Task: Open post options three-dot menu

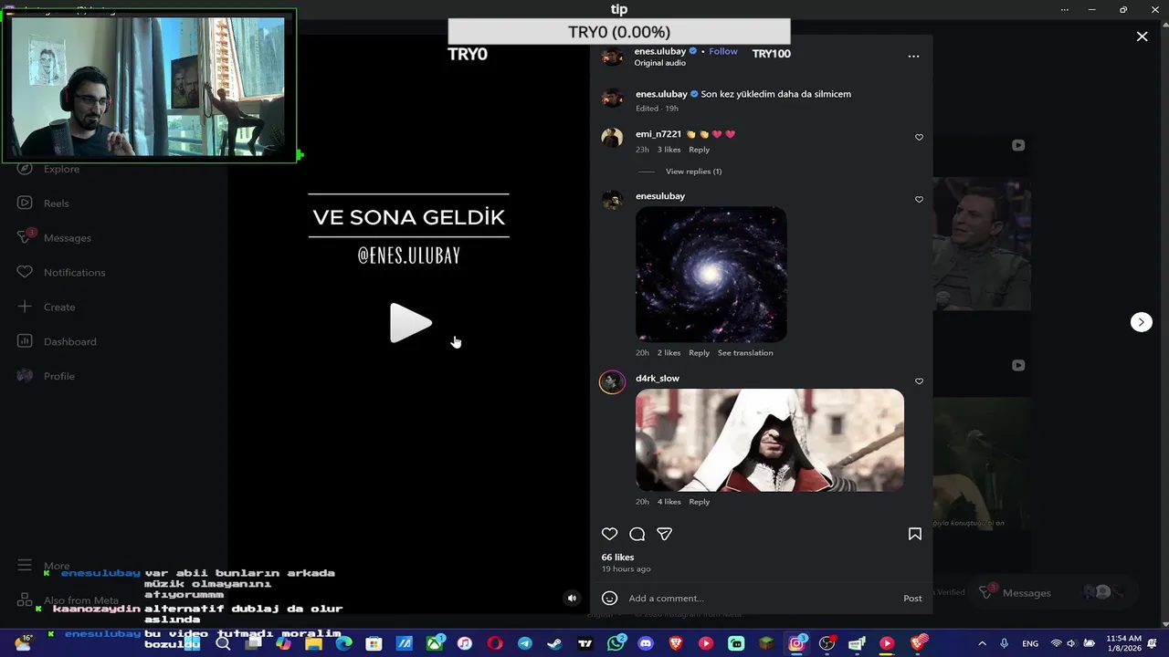Action: click(913, 56)
